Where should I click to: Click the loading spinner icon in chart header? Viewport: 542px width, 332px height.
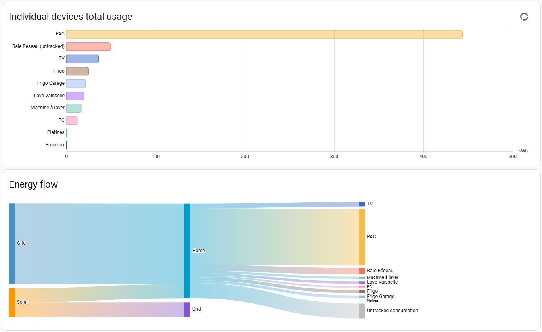[x=524, y=17]
